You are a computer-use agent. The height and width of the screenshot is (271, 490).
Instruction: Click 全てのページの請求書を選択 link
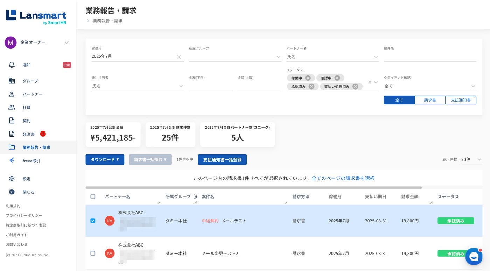tap(343, 178)
